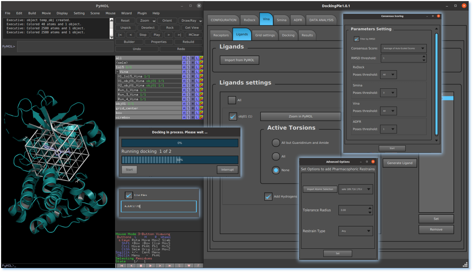
Task: Open the Show (S) menu for Run_3_Vina
Action: pos(188,95)
